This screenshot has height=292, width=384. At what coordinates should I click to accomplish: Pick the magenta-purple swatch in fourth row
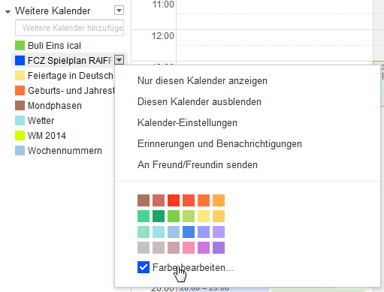pyautogui.click(x=204, y=248)
